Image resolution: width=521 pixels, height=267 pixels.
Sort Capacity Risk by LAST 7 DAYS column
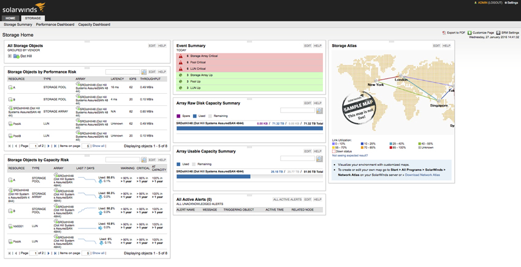pos(85,168)
